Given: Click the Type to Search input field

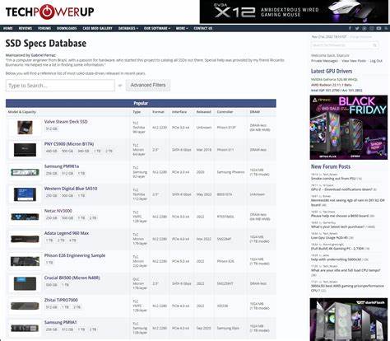Looking at the screenshot, I should [60, 86].
